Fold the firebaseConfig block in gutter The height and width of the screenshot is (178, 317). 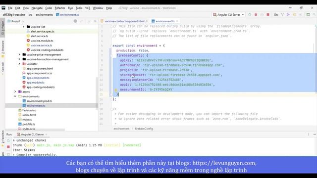click(111, 55)
